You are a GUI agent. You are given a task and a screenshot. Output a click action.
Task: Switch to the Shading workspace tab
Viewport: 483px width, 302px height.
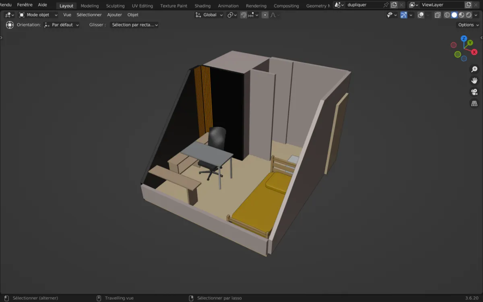point(202,6)
